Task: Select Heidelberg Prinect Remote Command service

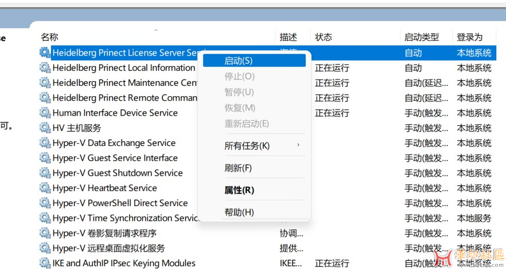Action: click(125, 98)
